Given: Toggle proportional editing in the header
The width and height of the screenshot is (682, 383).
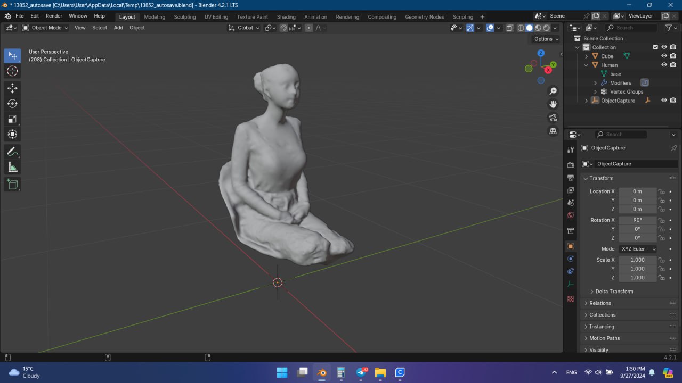Looking at the screenshot, I should pos(308,28).
